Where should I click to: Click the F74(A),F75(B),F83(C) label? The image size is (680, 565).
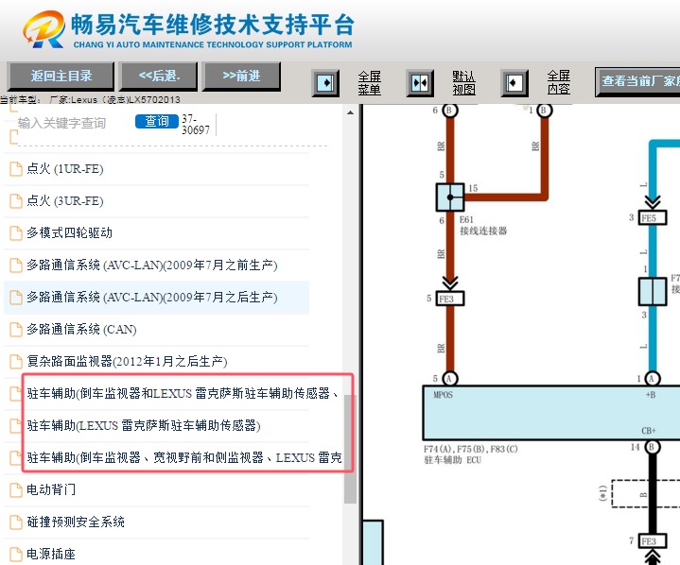pyautogui.click(x=471, y=449)
